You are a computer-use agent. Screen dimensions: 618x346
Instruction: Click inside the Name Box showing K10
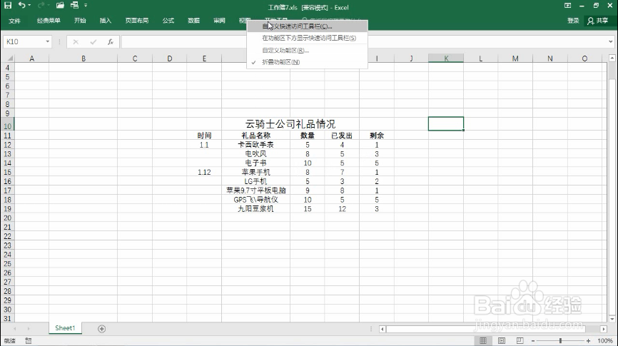24,42
